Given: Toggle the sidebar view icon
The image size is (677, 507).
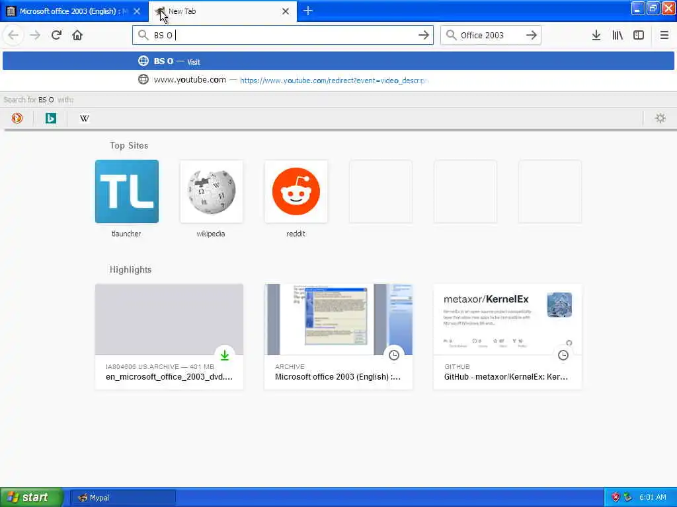Looking at the screenshot, I should (639, 35).
